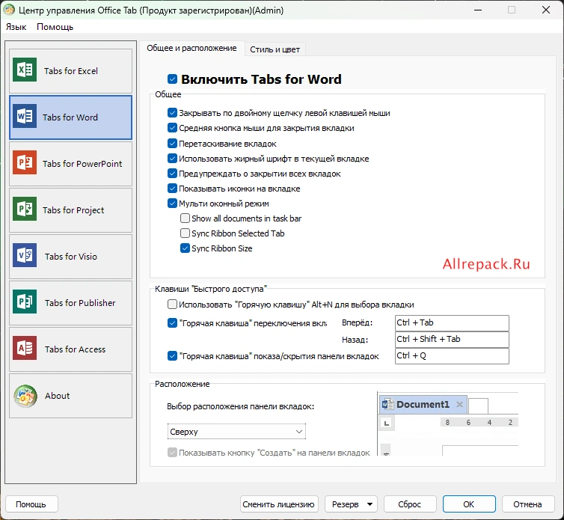Confirm with the OK button

coord(469,504)
